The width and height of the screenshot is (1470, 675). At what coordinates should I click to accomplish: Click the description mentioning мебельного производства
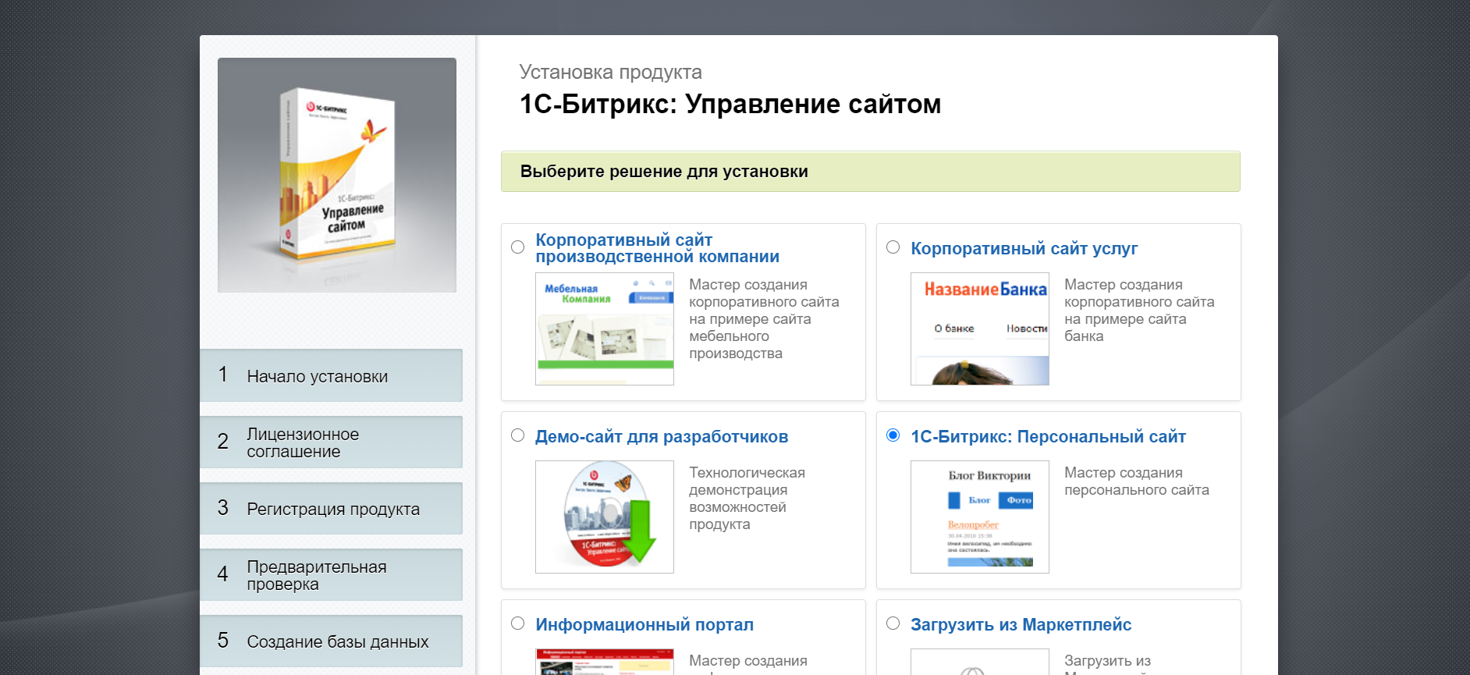click(764, 319)
